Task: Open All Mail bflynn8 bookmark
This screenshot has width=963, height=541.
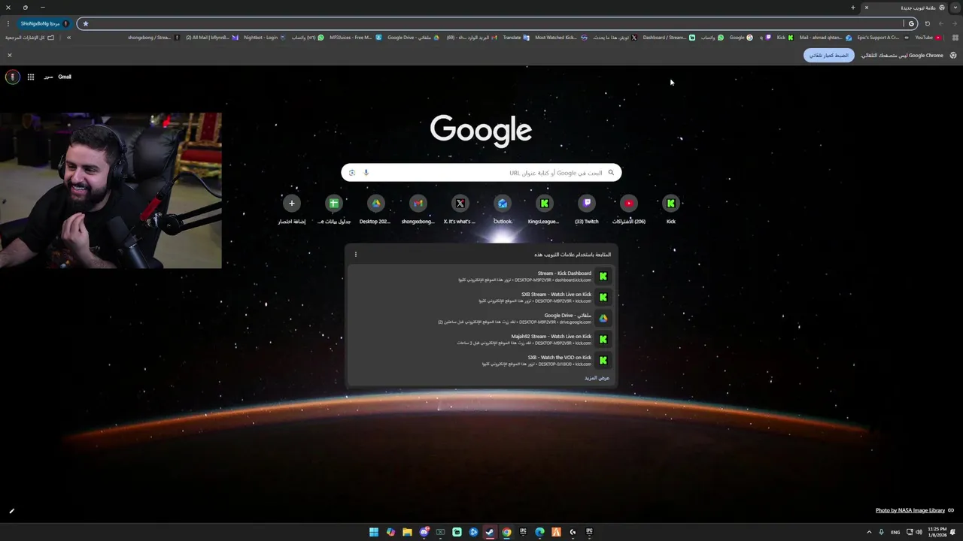Action: pyautogui.click(x=211, y=38)
